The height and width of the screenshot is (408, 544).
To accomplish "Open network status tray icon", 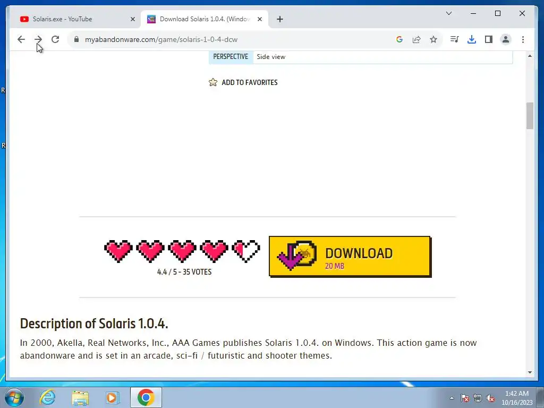I will [x=478, y=398].
